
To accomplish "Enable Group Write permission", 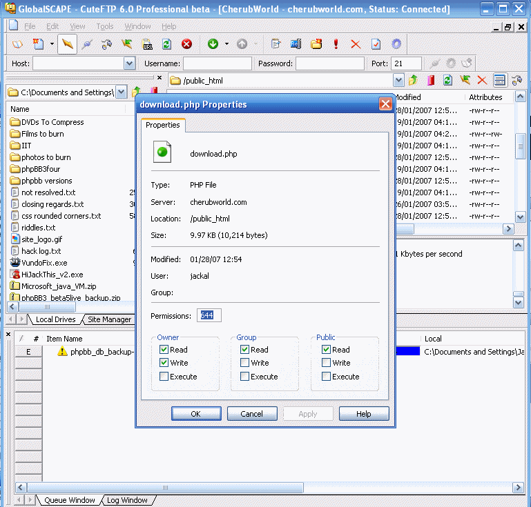I will [x=244, y=363].
